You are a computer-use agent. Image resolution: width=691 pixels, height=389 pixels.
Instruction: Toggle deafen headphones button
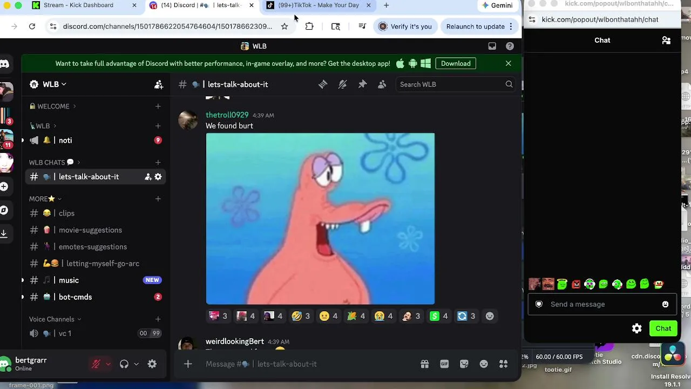(x=124, y=364)
